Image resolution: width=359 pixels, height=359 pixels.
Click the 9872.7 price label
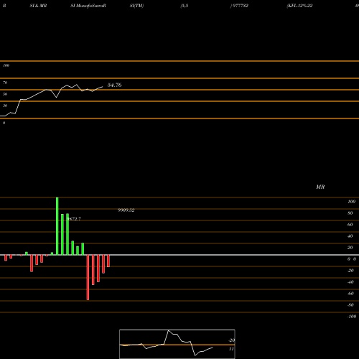pos(74,219)
